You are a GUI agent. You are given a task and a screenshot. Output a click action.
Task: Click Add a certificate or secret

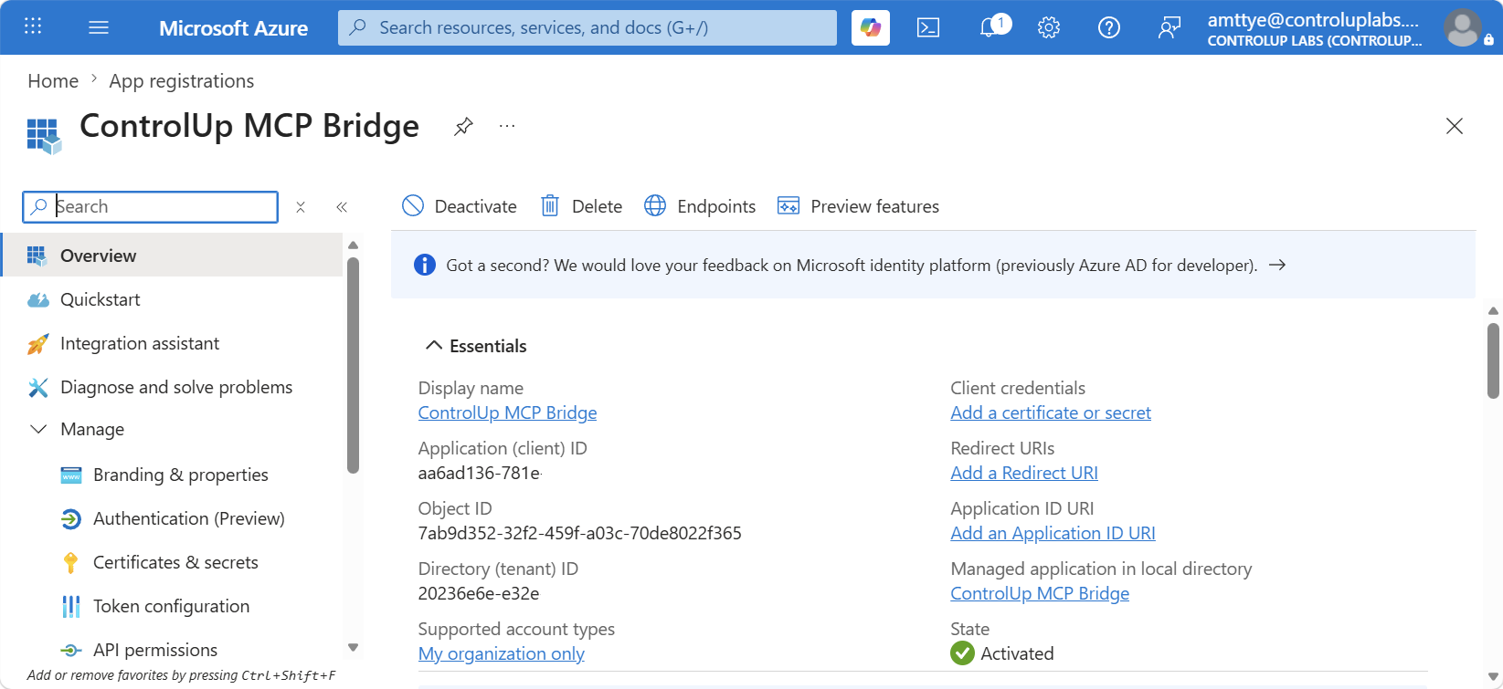coord(1051,412)
